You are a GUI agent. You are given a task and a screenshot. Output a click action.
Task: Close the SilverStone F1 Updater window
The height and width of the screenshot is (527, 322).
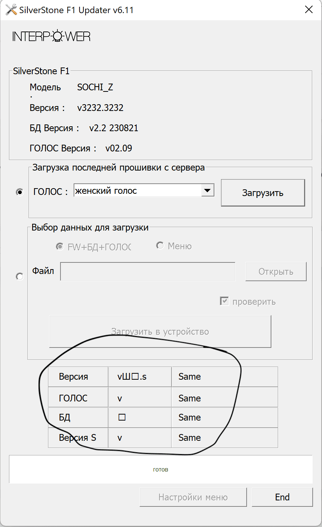click(x=308, y=10)
